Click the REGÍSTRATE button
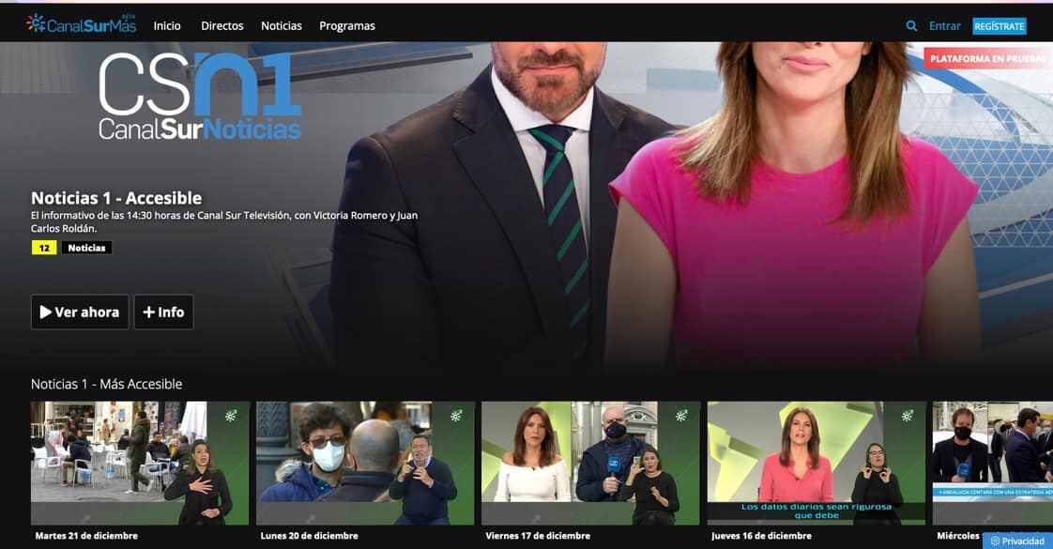This screenshot has height=549, width=1053. tap(1000, 26)
